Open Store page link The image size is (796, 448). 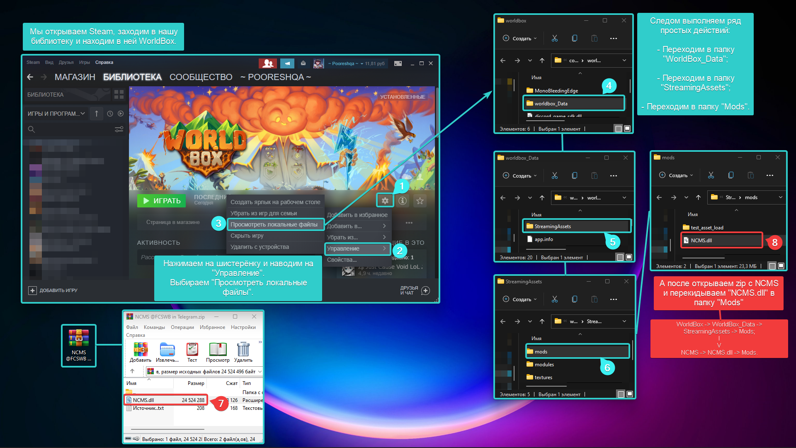click(x=173, y=222)
